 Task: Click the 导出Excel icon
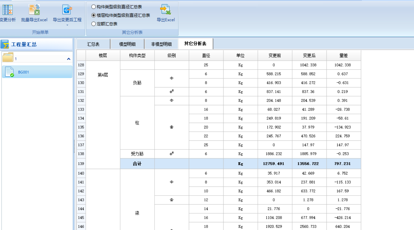[x=165, y=10]
